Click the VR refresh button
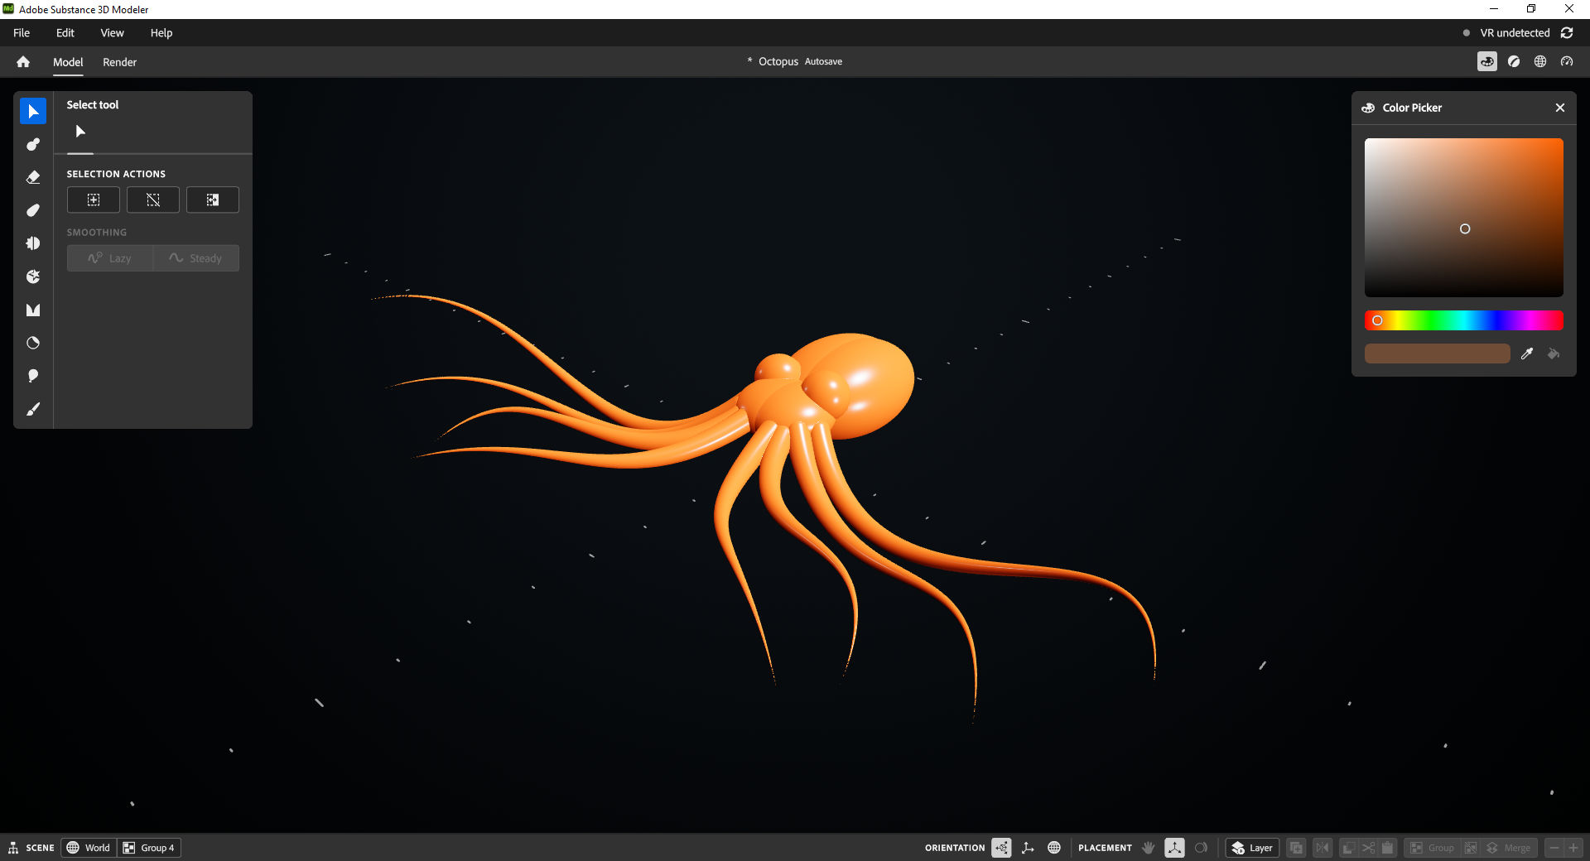The width and height of the screenshot is (1590, 861). (x=1567, y=33)
